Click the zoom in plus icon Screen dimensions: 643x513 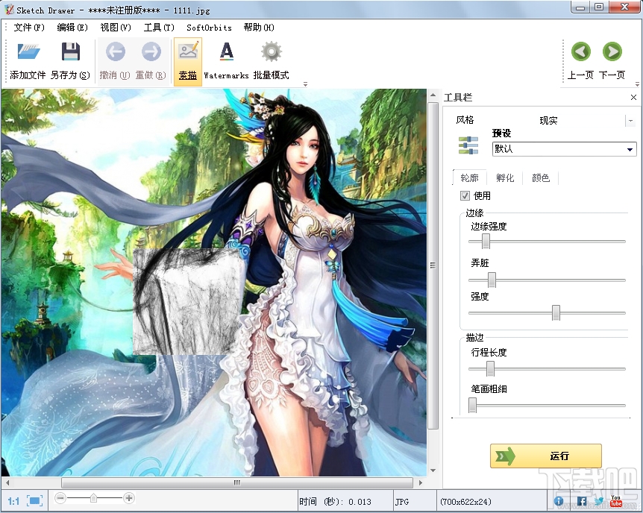click(129, 498)
